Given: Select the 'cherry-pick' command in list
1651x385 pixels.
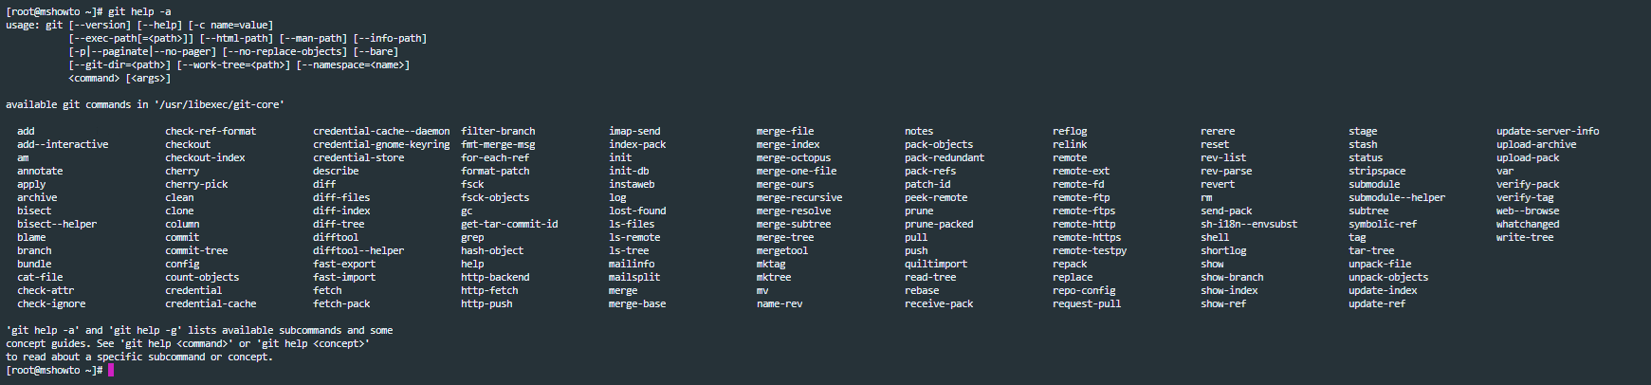Looking at the screenshot, I should pos(196,184).
